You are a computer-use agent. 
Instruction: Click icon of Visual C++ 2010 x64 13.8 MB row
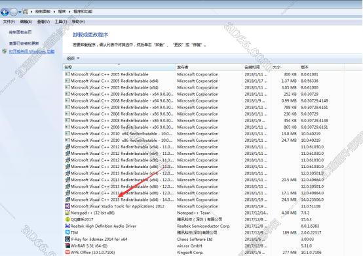[67, 133]
